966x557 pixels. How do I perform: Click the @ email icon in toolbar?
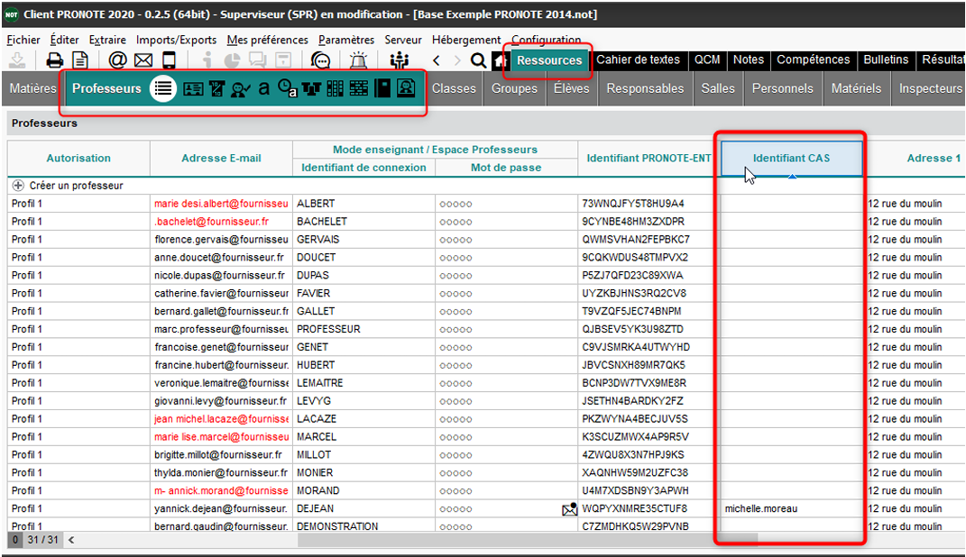point(117,60)
